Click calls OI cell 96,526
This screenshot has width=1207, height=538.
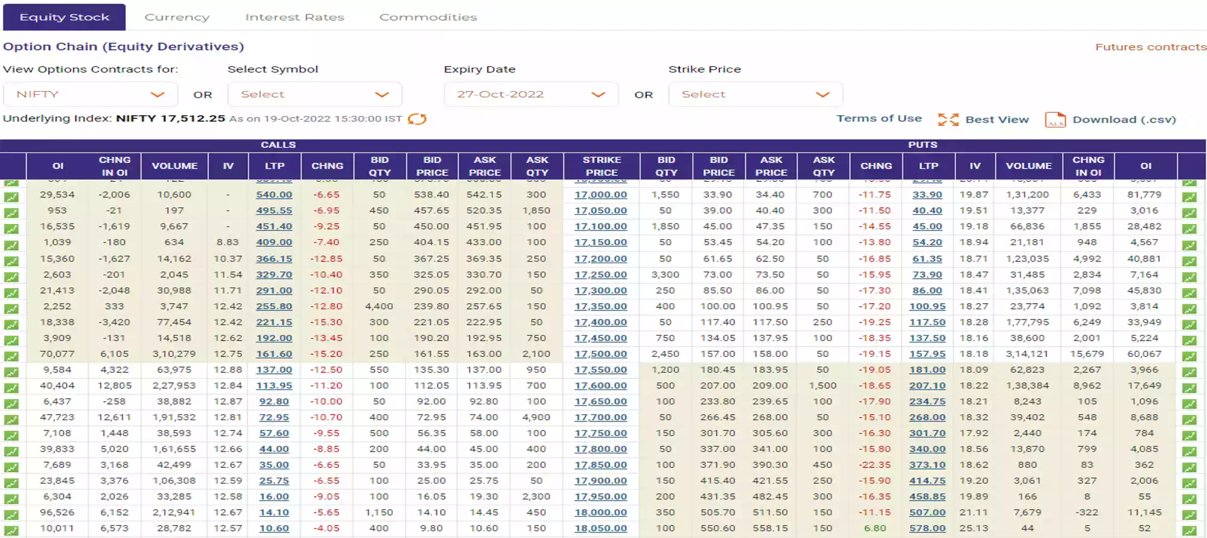pos(57,512)
